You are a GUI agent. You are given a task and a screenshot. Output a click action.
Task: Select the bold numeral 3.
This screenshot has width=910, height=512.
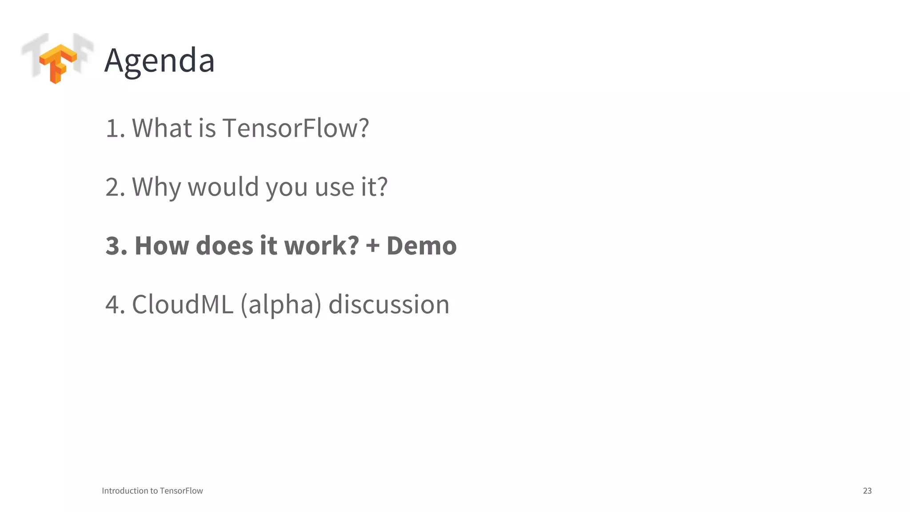coord(116,246)
